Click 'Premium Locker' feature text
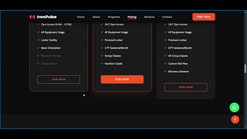 tap(177, 40)
